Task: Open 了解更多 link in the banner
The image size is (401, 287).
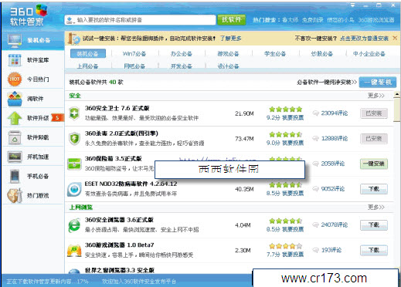Action: point(230,39)
